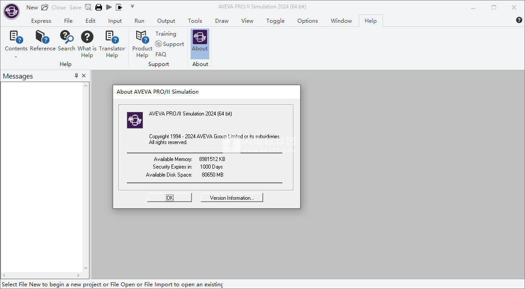Open the Run ribbon tab
Screen dimensions: 525x289
[139, 21]
